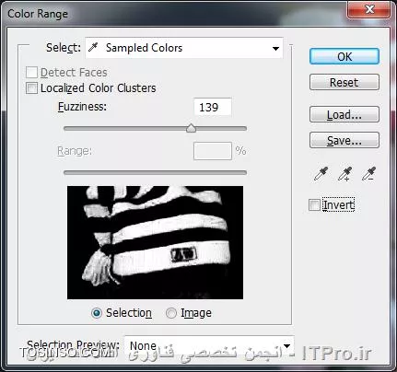Click the Fuzziness value field 139
Image resolution: width=397 pixels, height=372 pixels.
click(x=213, y=107)
